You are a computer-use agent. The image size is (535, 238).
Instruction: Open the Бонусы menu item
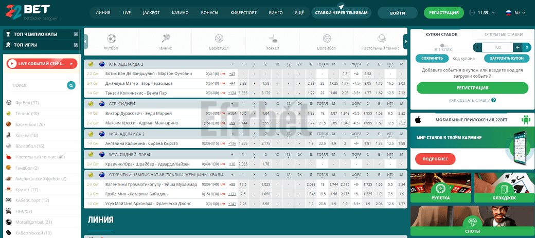209,13
